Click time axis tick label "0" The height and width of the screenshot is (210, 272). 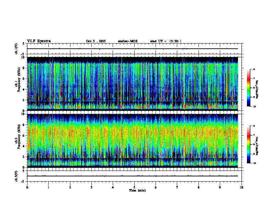(x=27, y=187)
